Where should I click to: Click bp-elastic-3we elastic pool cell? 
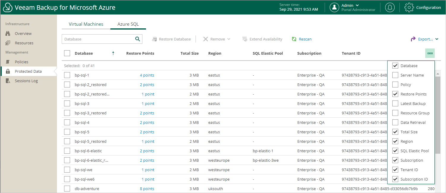[266, 160]
